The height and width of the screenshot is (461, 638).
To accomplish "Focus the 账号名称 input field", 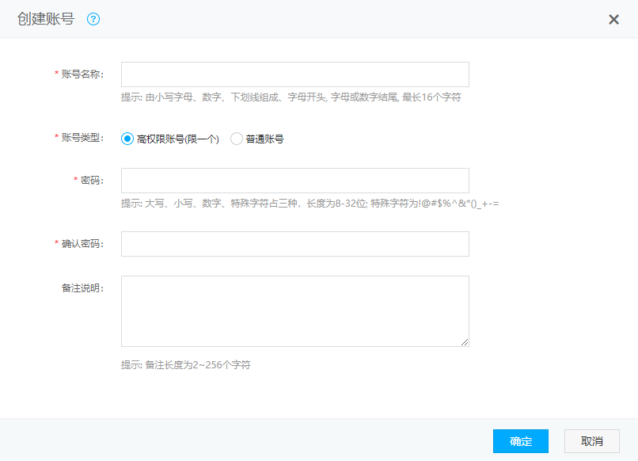I will 294,74.
